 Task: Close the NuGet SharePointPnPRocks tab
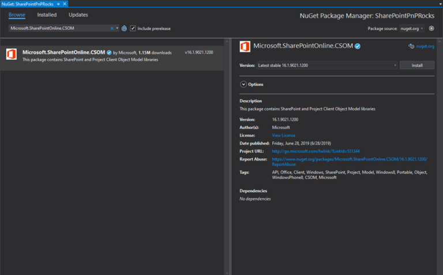click(x=65, y=3)
